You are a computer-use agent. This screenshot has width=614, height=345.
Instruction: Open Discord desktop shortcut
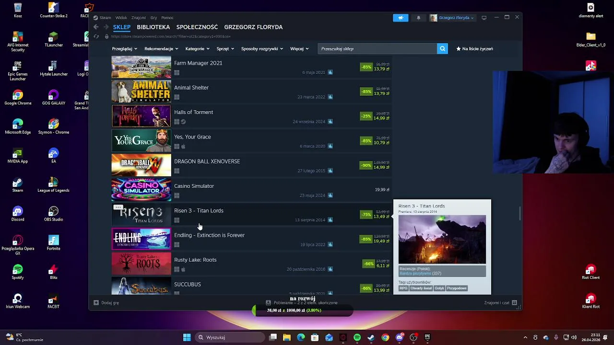(18, 214)
